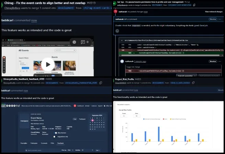This screenshot has width=225, height=154.
Task: Click the View reviewed changes link
Action: (x=214, y=12)
